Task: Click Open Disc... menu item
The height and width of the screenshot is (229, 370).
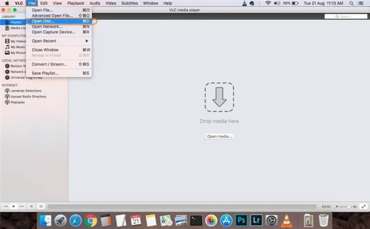Action: pyautogui.click(x=59, y=21)
